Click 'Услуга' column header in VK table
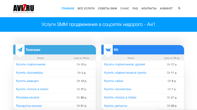This screenshot has height=110, width=197. (x=131, y=58)
